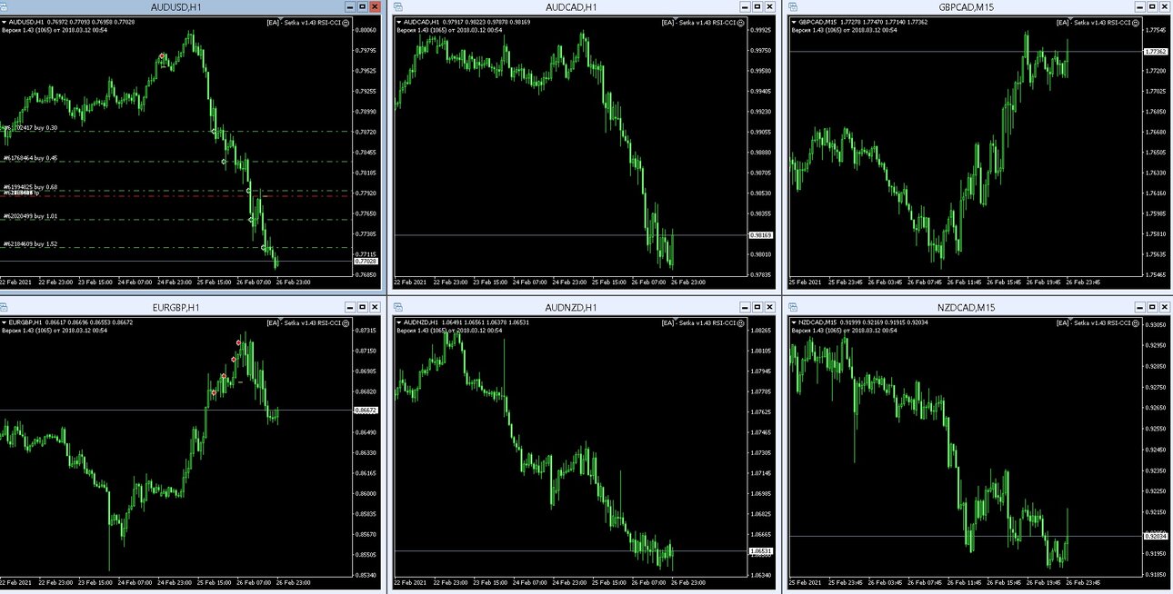Close the AUDUSD,H1 chart window
The width and height of the screenshot is (1173, 594).
coord(375,6)
